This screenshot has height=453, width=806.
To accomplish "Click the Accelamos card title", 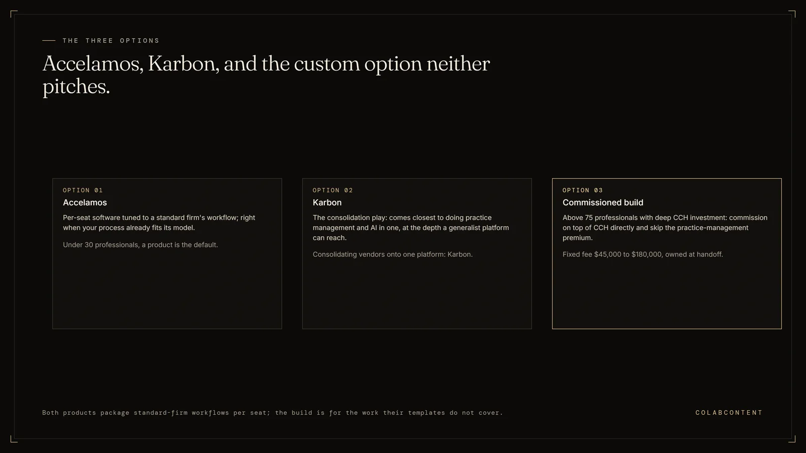I will tap(85, 202).
